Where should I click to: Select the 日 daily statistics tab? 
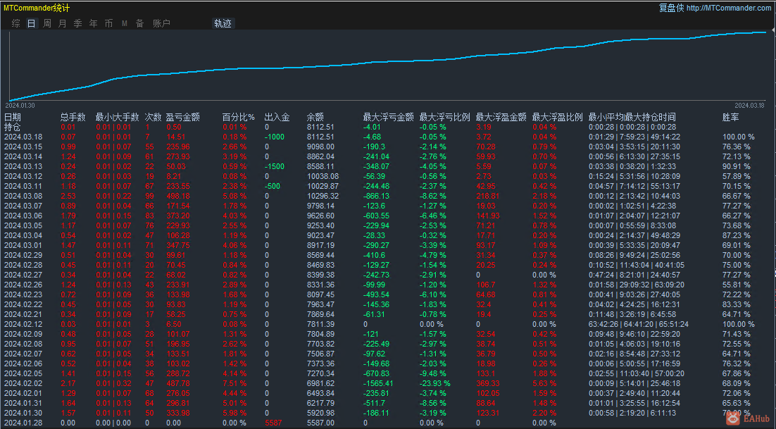click(x=31, y=23)
